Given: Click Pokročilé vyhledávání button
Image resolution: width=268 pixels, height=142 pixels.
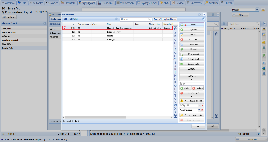Looking at the screenshot, I should tap(165, 20).
